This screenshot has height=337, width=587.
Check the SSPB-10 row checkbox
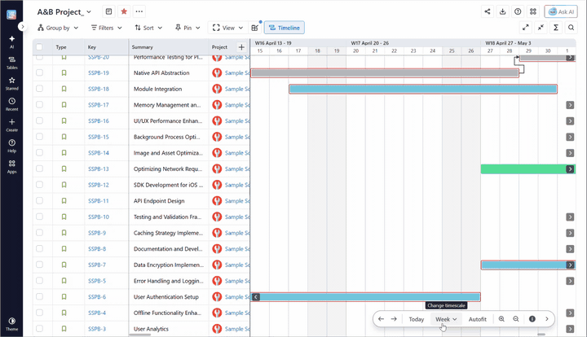click(39, 217)
